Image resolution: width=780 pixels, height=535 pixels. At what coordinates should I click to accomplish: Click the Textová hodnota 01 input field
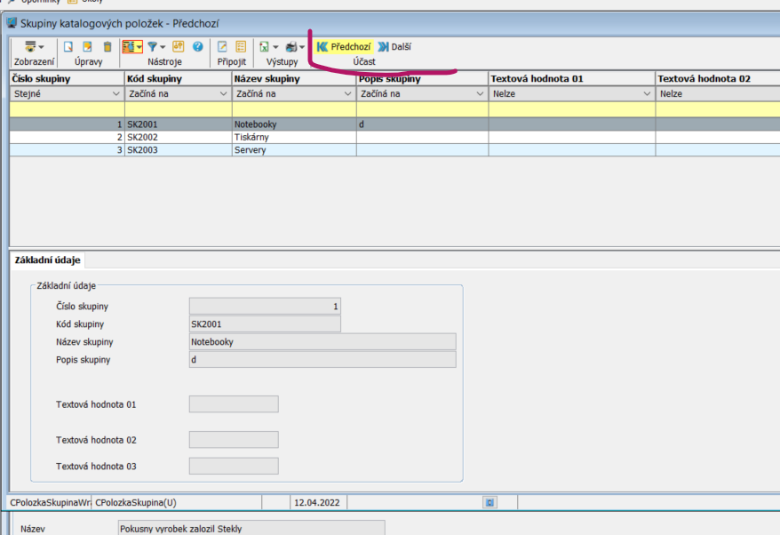tap(234, 404)
